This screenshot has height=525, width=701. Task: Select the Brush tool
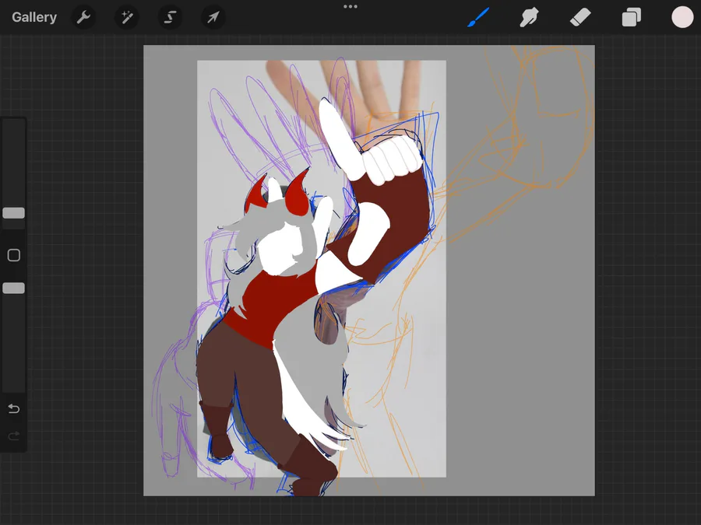pos(478,17)
